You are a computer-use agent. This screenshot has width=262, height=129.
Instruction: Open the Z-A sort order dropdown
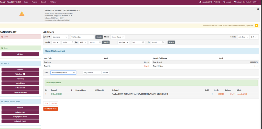click(x=254, y=37)
